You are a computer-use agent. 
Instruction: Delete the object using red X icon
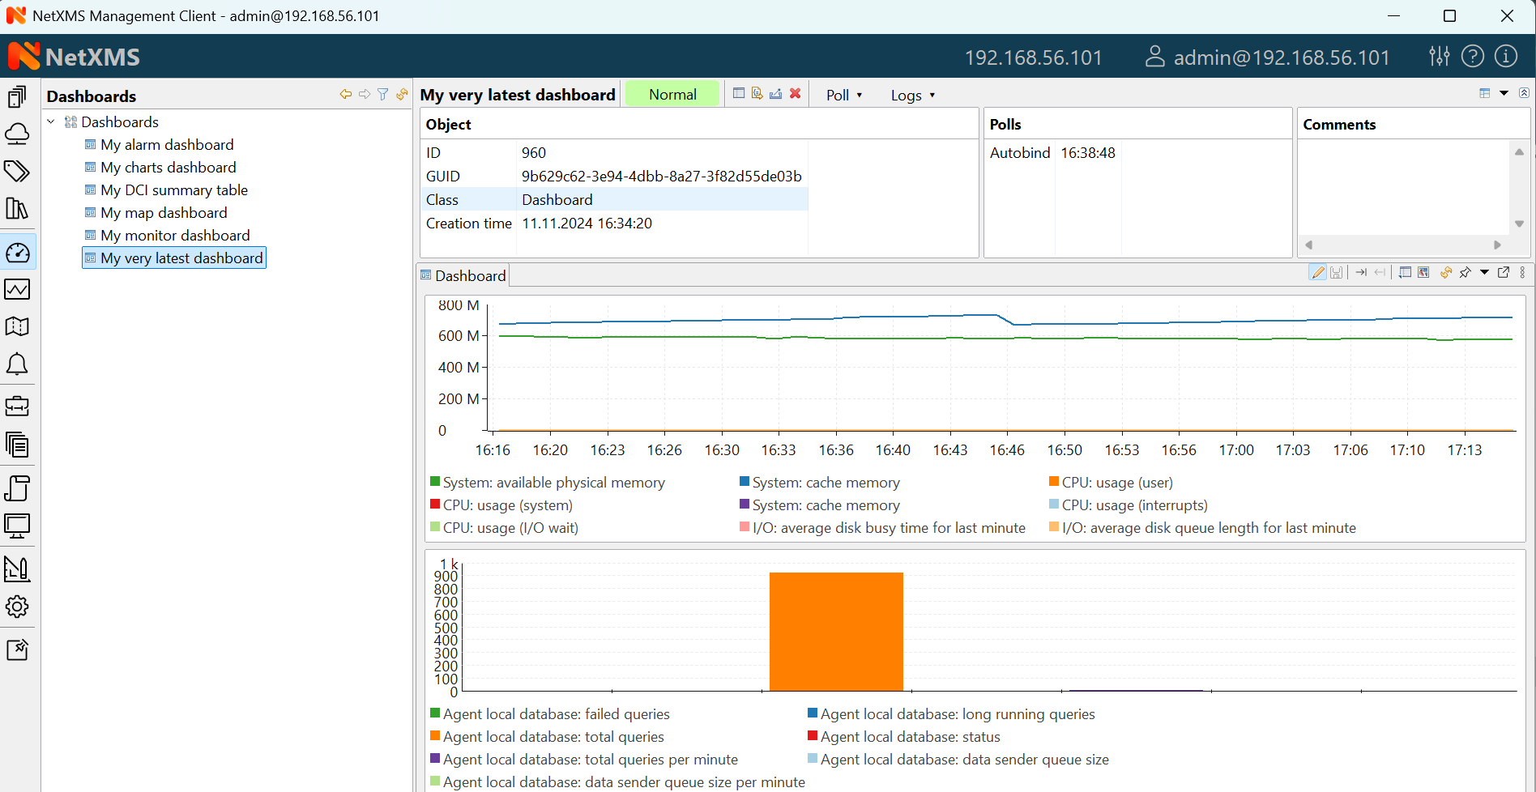click(795, 93)
